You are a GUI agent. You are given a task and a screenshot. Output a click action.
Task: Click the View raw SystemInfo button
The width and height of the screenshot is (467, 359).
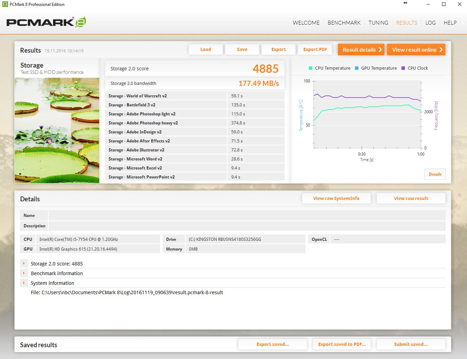point(336,199)
